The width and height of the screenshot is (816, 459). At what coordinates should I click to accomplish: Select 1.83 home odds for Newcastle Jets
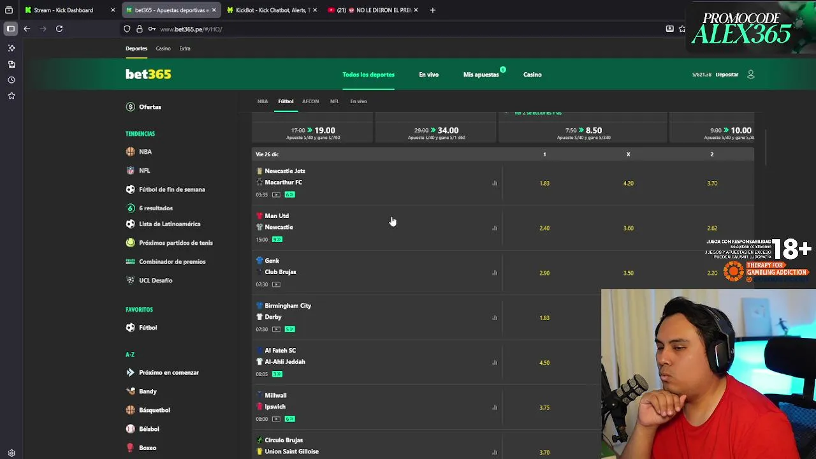[544, 184]
